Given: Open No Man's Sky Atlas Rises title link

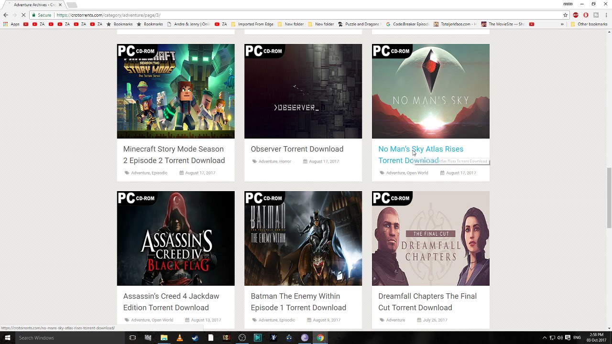Looking at the screenshot, I should click(x=421, y=155).
